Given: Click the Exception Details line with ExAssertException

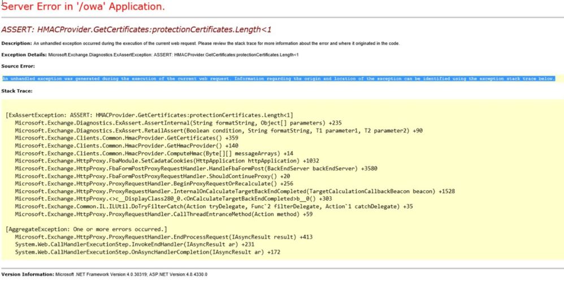Looking at the screenshot, I should (x=150, y=55).
